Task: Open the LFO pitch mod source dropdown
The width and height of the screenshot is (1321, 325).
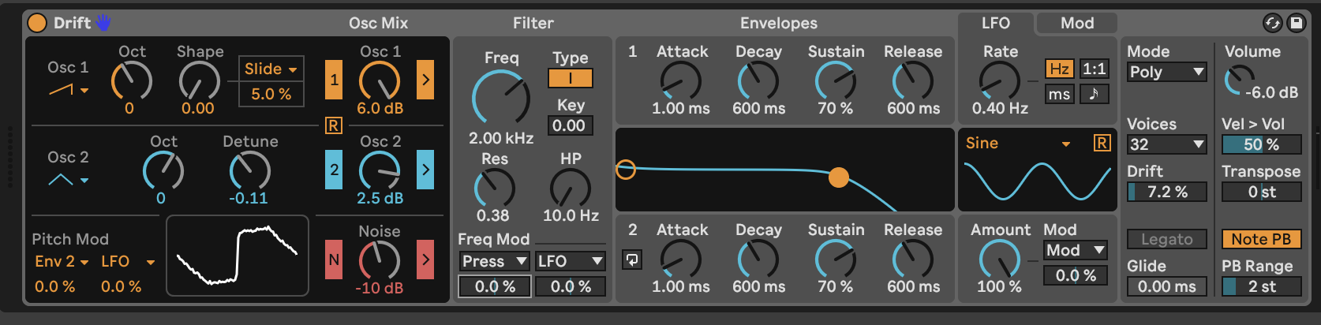Action: point(128,261)
